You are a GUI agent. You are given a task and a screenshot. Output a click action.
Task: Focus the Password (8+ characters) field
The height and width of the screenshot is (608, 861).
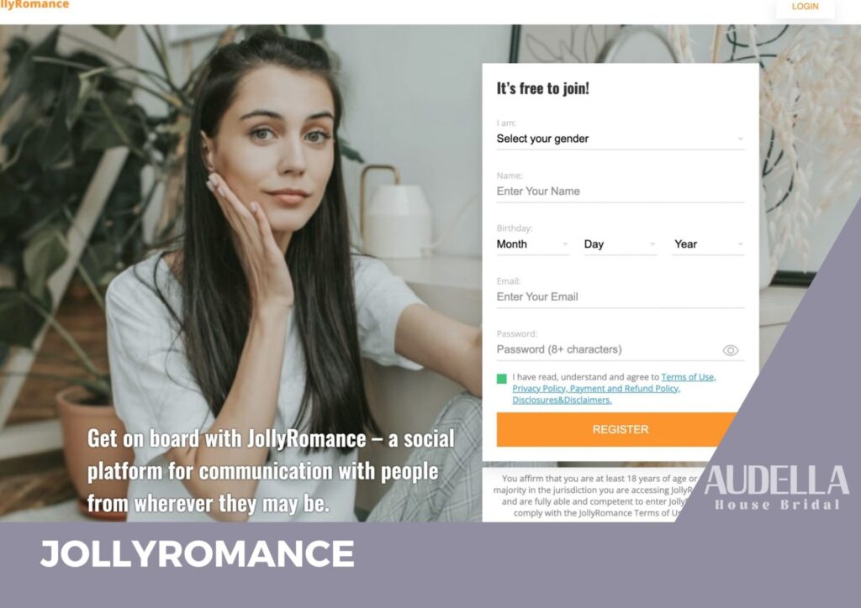pyautogui.click(x=608, y=350)
